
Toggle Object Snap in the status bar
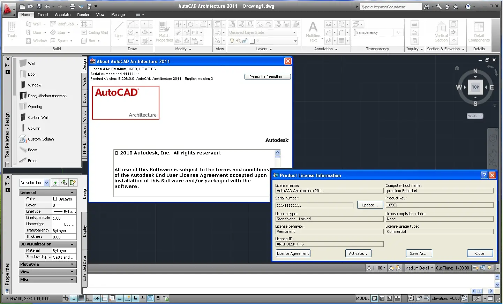(x=104, y=298)
